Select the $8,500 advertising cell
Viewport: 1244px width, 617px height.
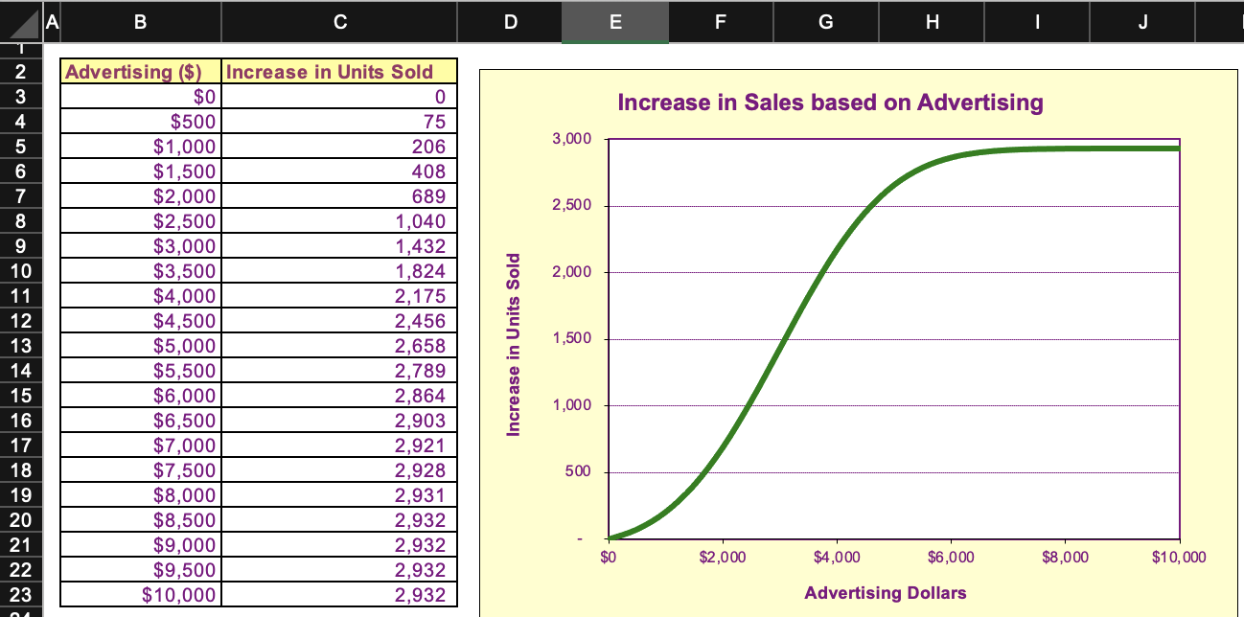142,520
